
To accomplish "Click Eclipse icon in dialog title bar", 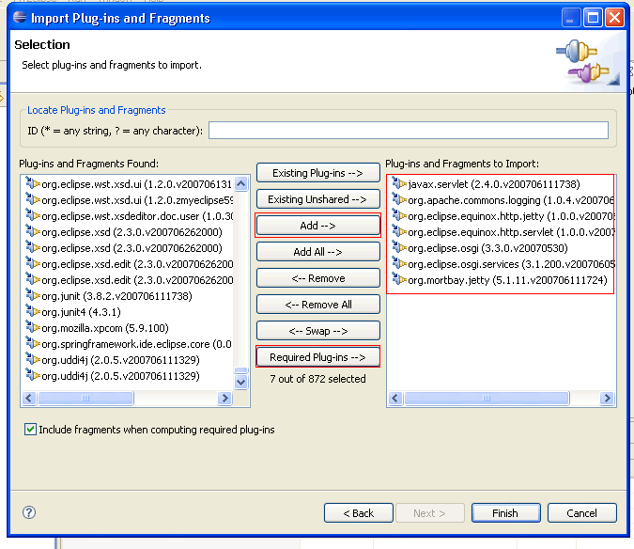I will pyautogui.click(x=20, y=18).
